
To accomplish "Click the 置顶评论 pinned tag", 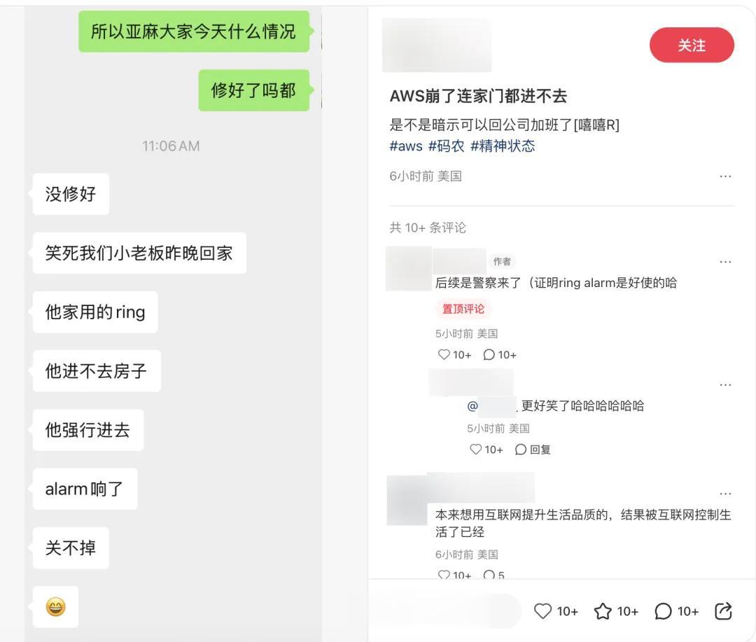I will click(x=463, y=309).
